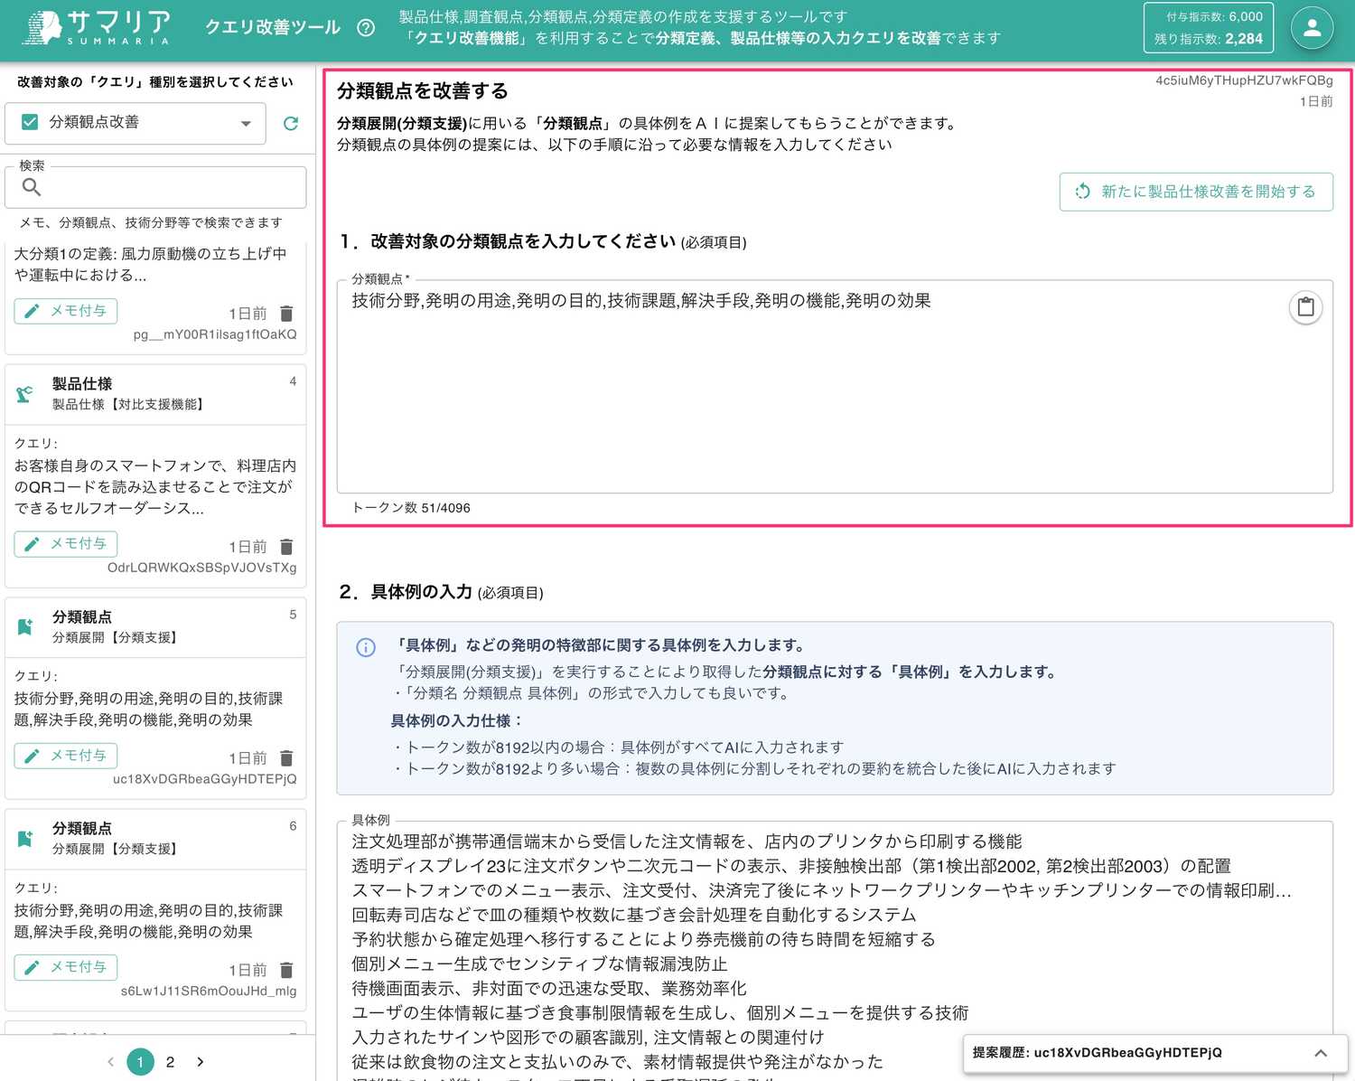
Task: Toggle the 分類観点改善 checkbox
Action: [30, 122]
